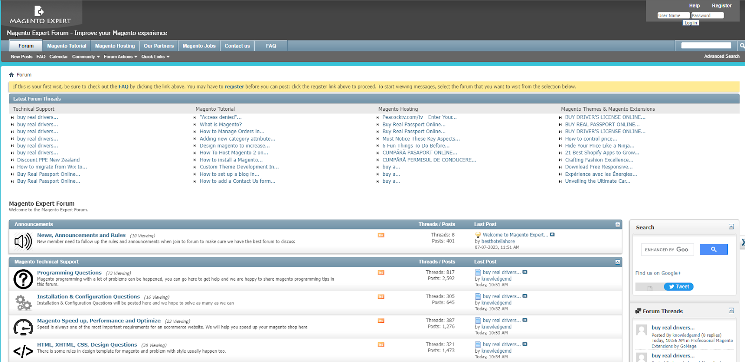
Task: Open RSS feed for HTML, XHTML, CSS forum
Action: (x=381, y=345)
